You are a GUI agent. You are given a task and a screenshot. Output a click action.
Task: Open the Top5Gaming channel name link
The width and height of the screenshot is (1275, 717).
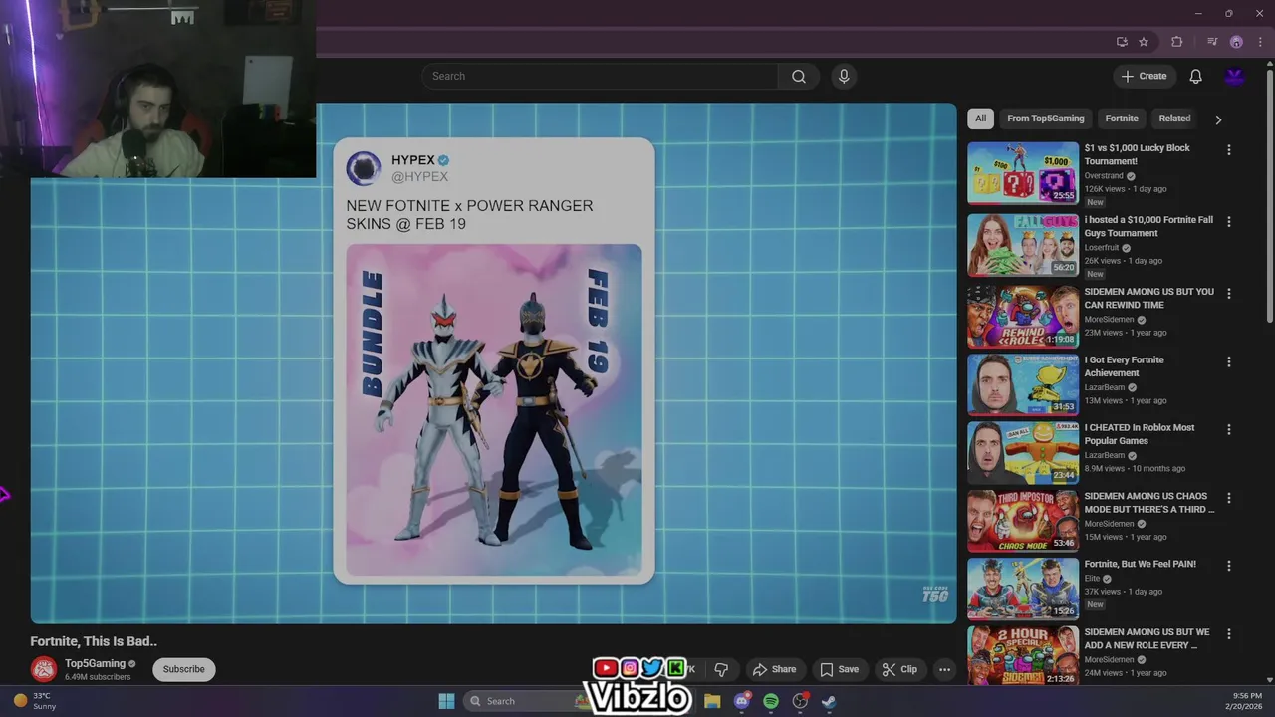96,663
